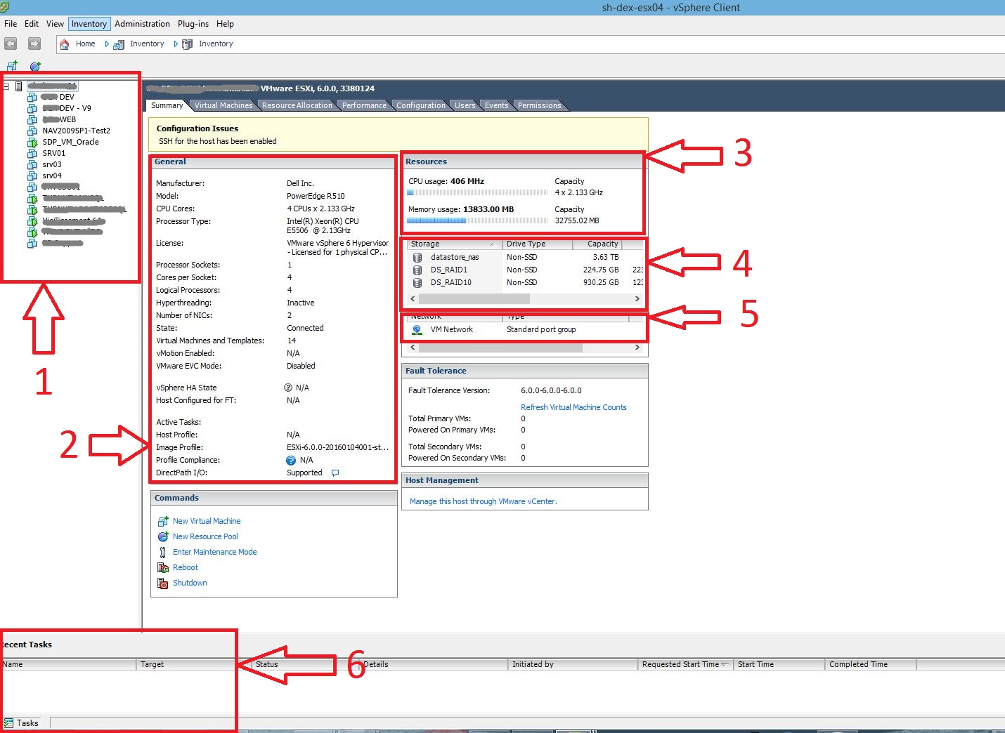Select SRV01 in the inventory tree
Screen dimensions: 1005x733
[x=53, y=153]
